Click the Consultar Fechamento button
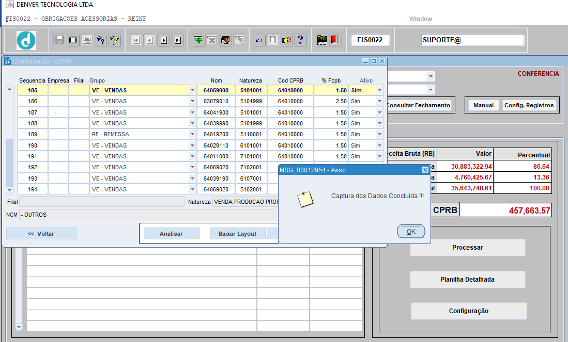The width and height of the screenshot is (568, 342). coord(419,105)
